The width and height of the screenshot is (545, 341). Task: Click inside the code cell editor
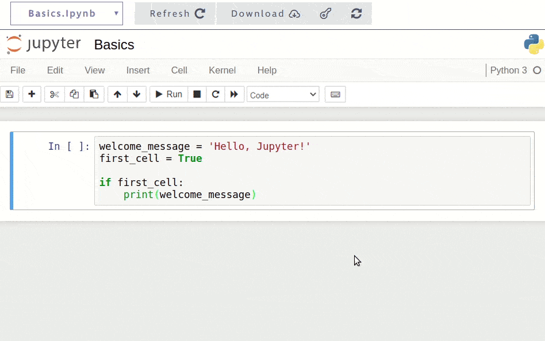coord(312,170)
